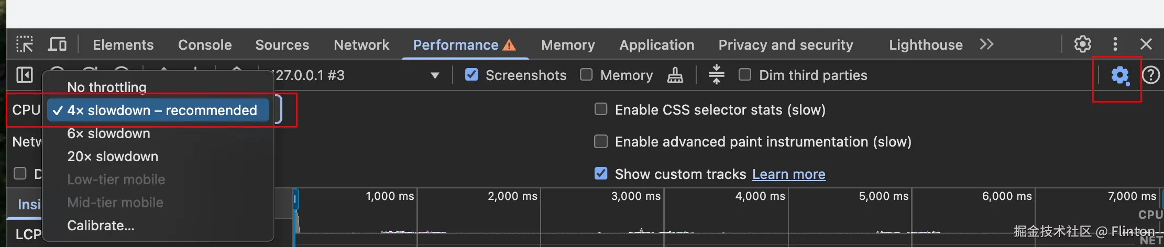The width and height of the screenshot is (1164, 247).
Task: Click the blue capture settings gear
Action: tap(1120, 76)
